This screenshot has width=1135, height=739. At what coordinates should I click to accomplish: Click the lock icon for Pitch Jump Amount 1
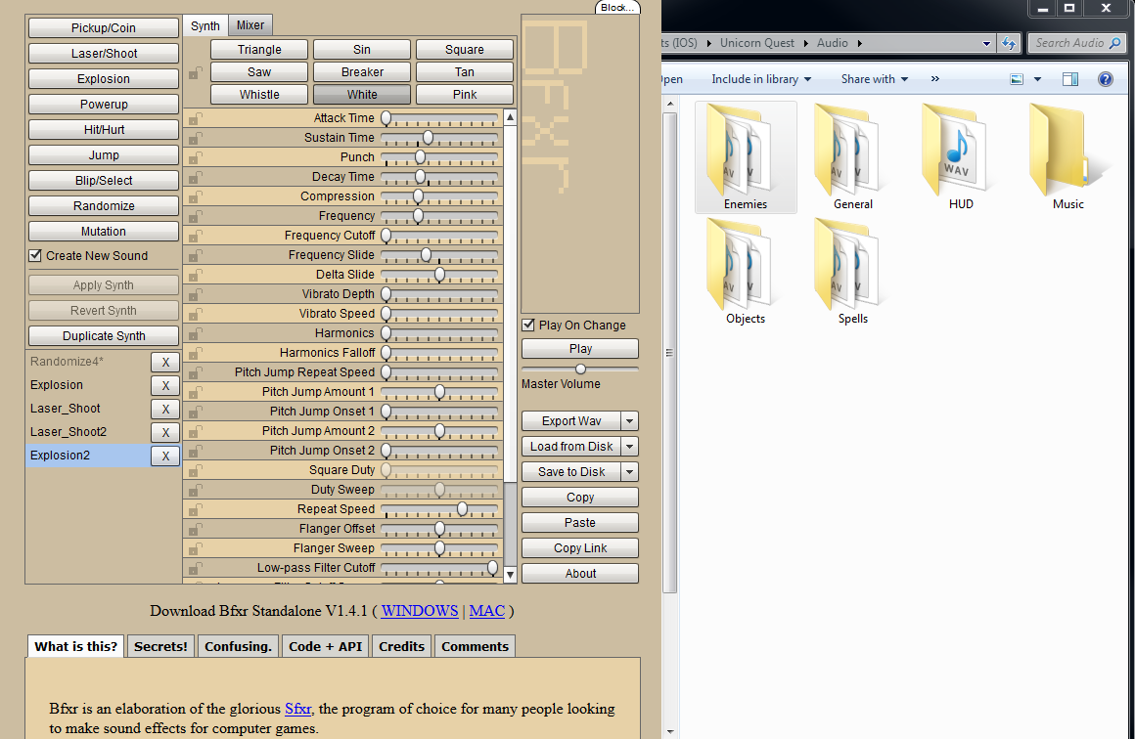[x=195, y=392]
